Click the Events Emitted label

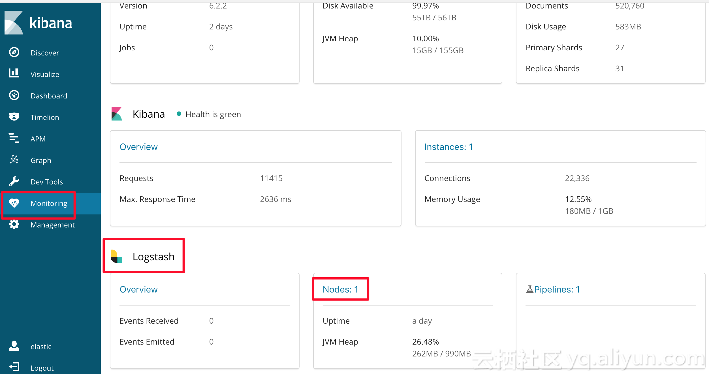tap(147, 342)
